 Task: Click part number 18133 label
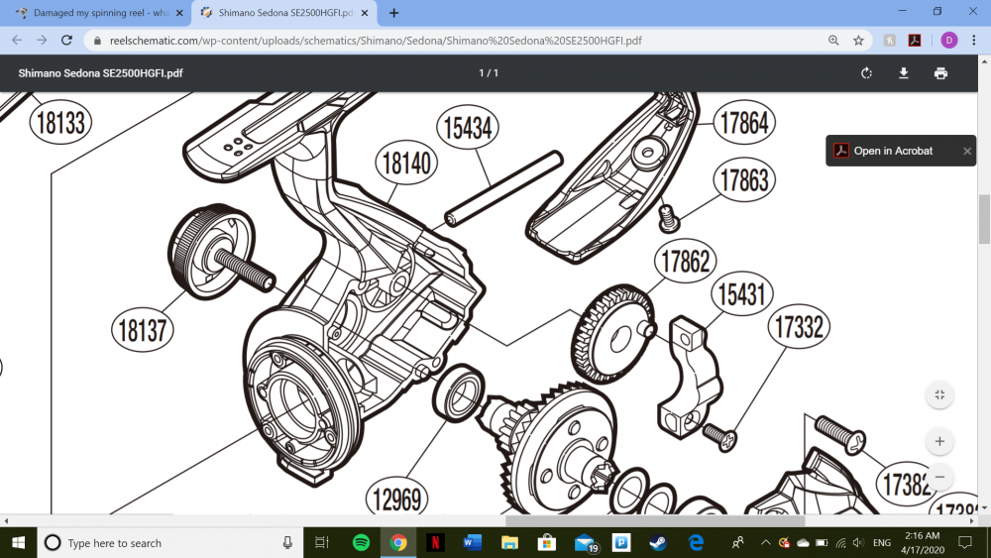[x=60, y=123]
